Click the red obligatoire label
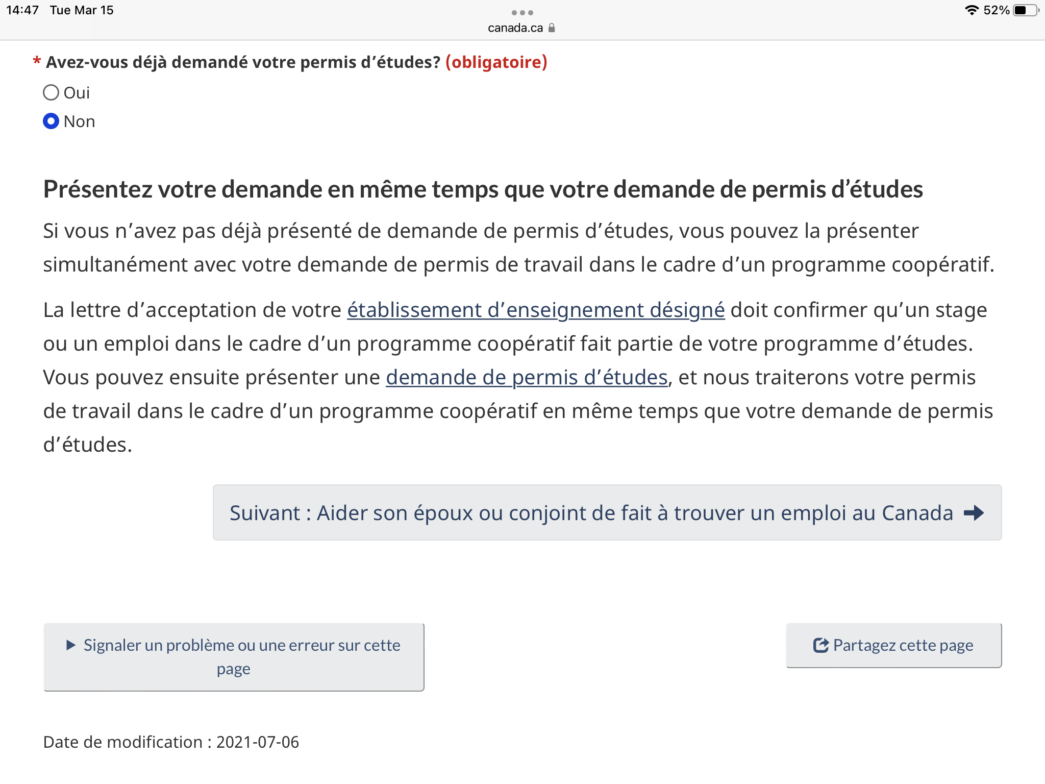This screenshot has height=784, width=1045. tap(496, 62)
